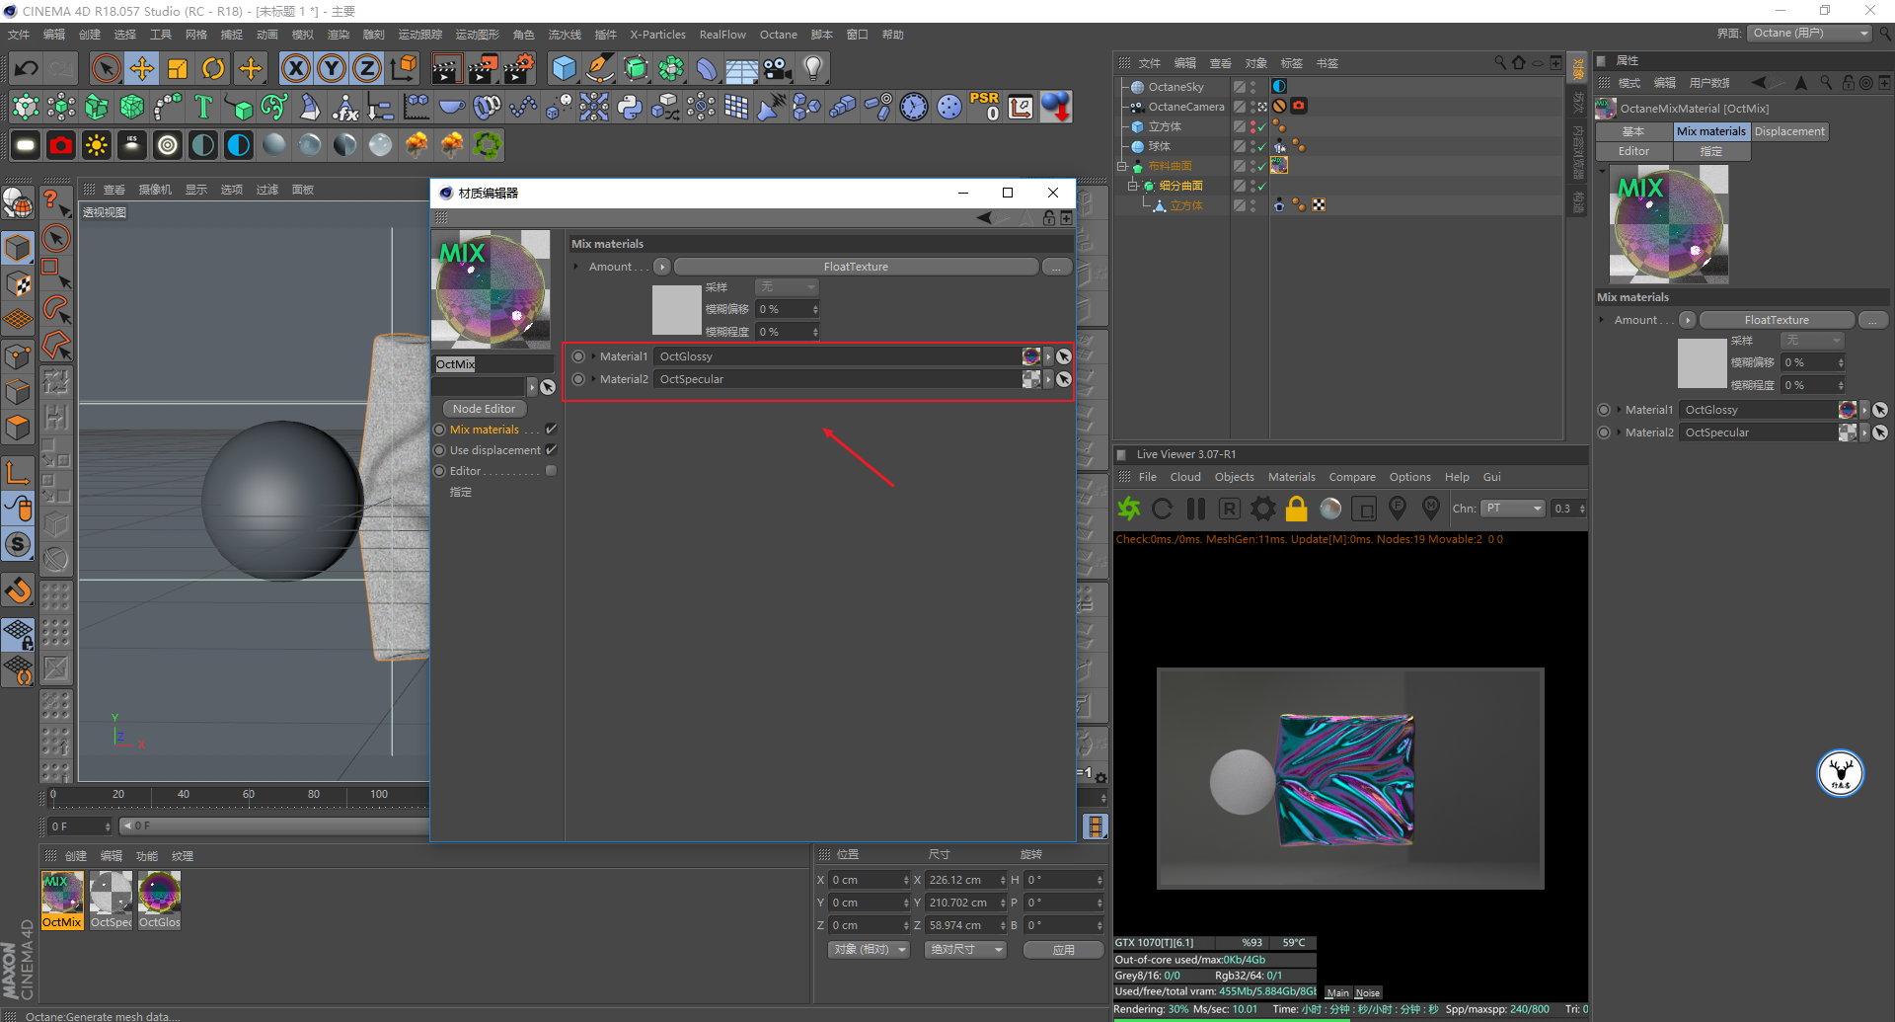Click the clay mode sphere icon
The image size is (1895, 1022).
[1330, 509]
